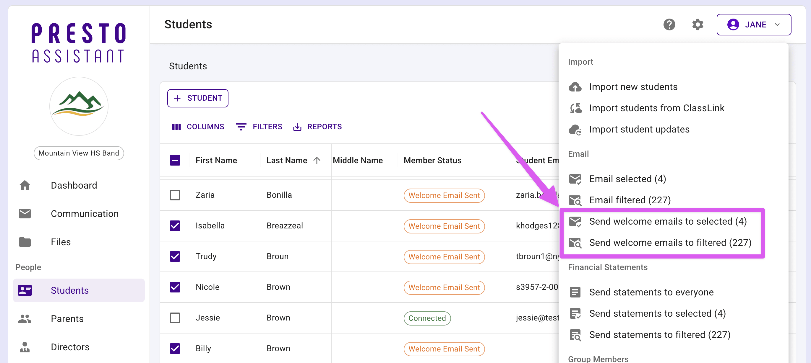Click the Middle Name column header
Image resolution: width=811 pixels, height=363 pixels.
pos(358,161)
